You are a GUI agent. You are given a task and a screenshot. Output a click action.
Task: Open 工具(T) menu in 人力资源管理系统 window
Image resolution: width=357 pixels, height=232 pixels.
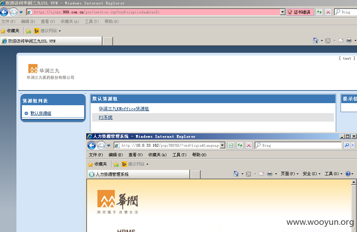click(179, 155)
